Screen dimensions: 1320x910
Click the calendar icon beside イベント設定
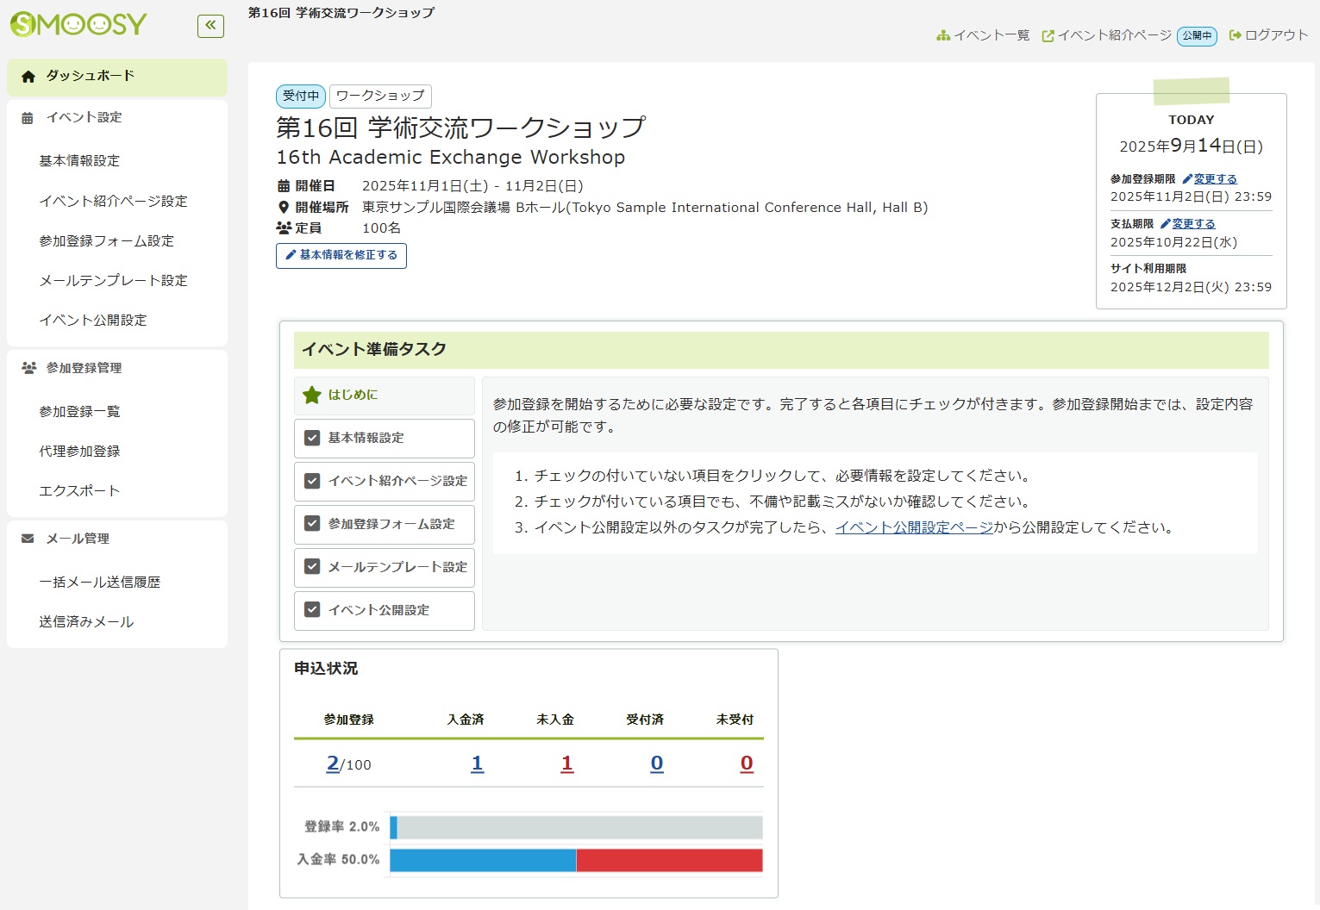coord(28,118)
